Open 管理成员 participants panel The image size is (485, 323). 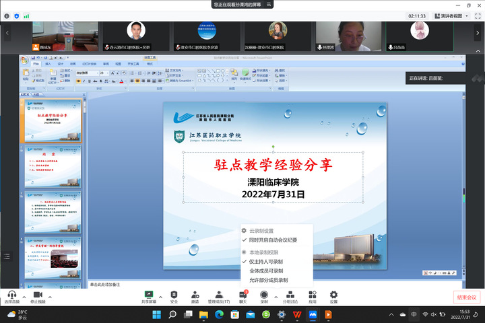tap(218, 295)
